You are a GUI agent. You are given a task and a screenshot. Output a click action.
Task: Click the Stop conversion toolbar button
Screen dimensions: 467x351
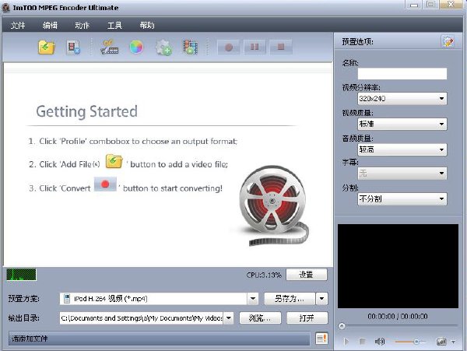[x=281, y=47]
